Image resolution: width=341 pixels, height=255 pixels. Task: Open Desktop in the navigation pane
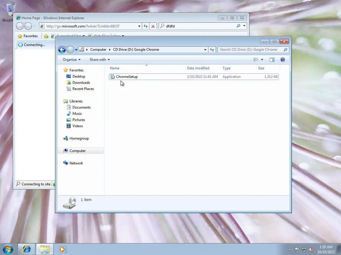click(79, 76)
